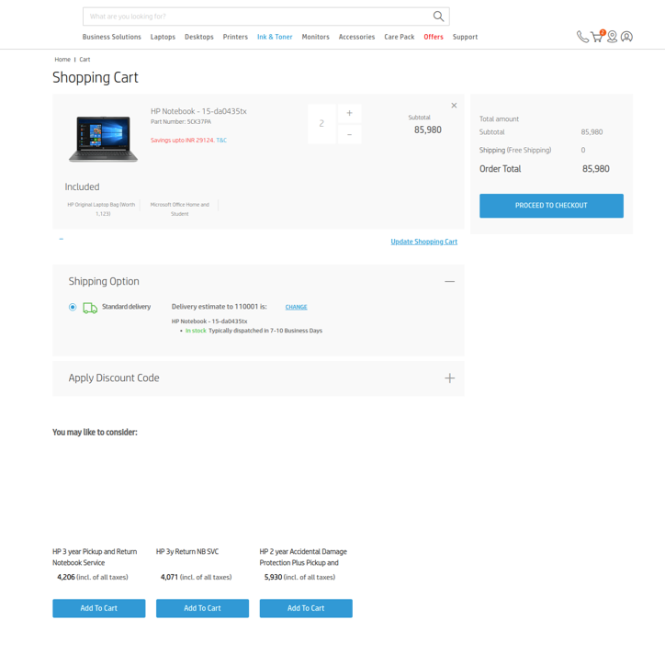The height and width of the screenshot is (665, 665).
Task: Open the user account icon
Action: 626,37
